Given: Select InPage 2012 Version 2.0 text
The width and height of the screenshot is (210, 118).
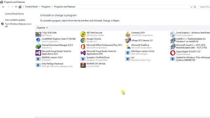Looking at the screenshot, I should 142,40.
